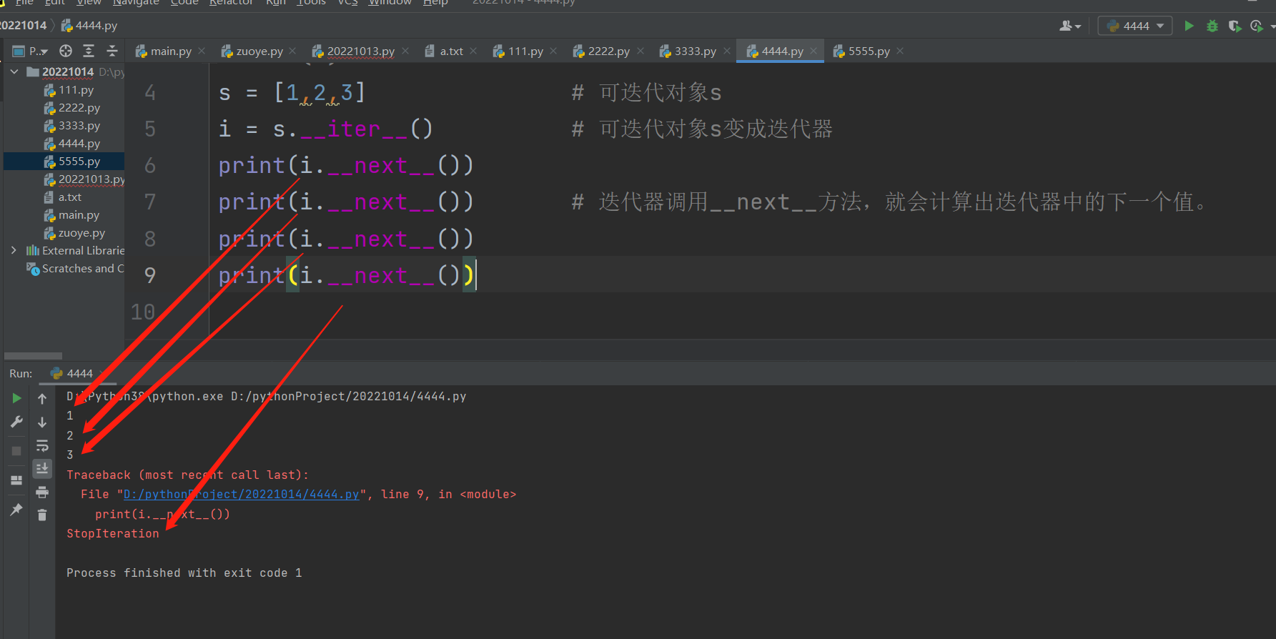Click the Project panel horizontal scrollbar
Viewport: 1276px width, 639px height.
tap(33, 356)
